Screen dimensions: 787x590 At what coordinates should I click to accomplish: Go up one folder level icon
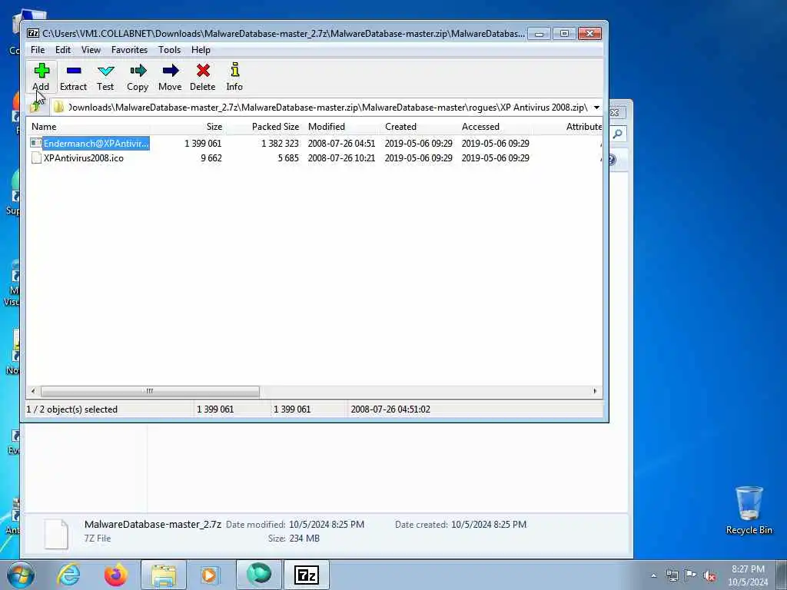click(36, 106)
